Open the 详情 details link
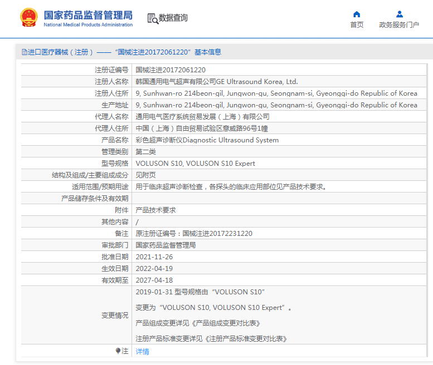 143,352
